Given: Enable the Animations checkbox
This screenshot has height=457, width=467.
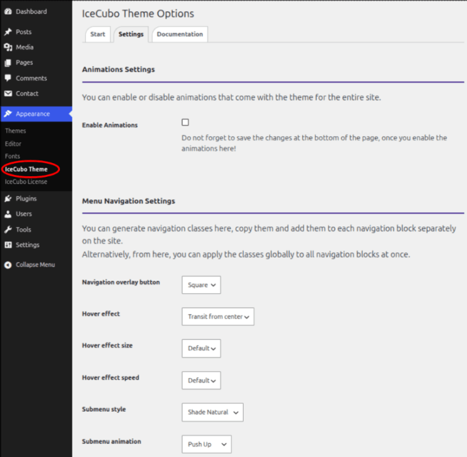Looking at the screenshot, I should click(x=185, y=122).
